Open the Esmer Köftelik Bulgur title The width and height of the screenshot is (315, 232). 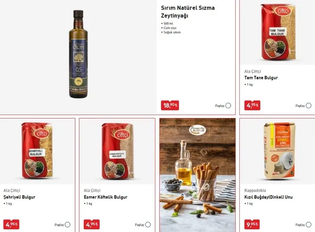pyautogui.click(x=105, y=197)
